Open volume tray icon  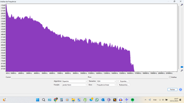click(163, 100)
